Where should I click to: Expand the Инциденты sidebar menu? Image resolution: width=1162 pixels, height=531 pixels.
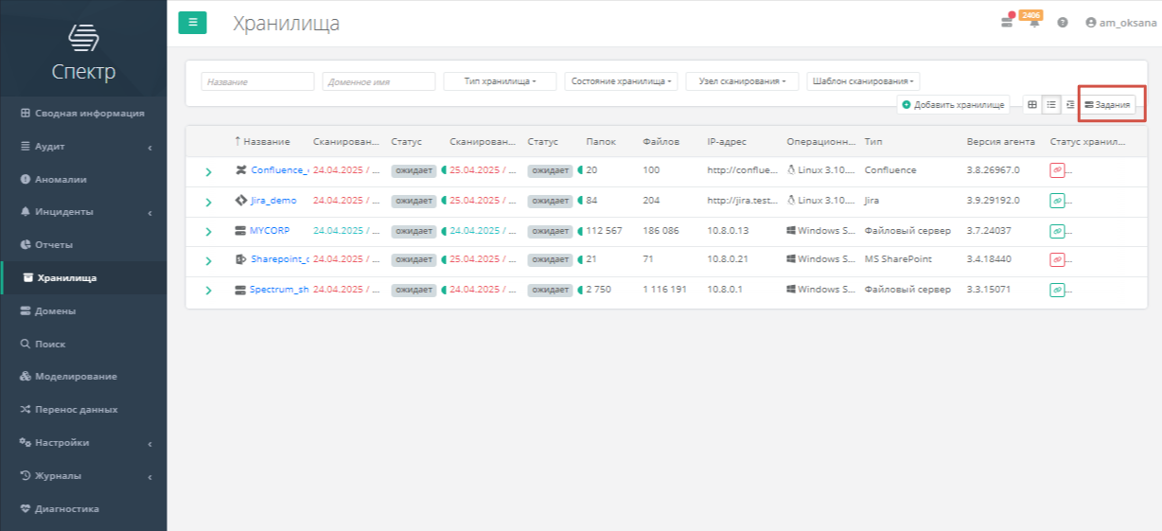(x=83, y=212)
